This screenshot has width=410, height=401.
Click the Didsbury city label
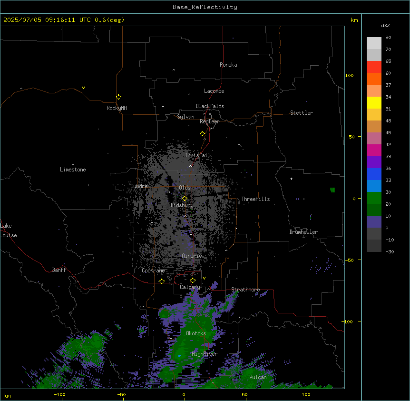pos(182,205)
